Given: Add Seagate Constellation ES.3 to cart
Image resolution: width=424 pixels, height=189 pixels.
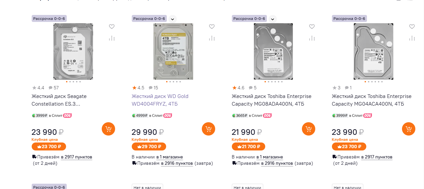Looking at the screenshot, I should pos(108,129).
